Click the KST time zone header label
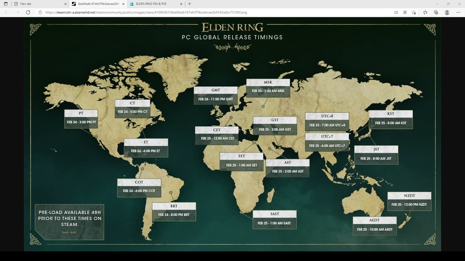465x261 pixels. 391,114
